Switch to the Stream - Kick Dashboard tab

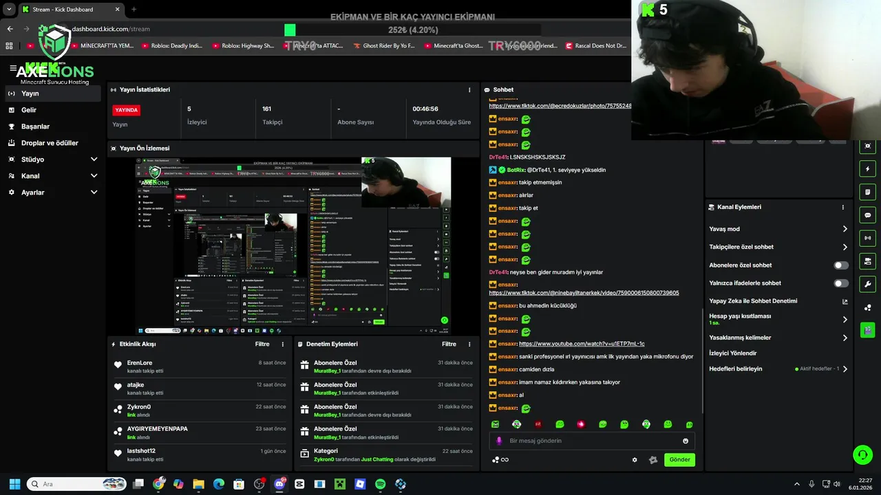[x=70, y=10]
